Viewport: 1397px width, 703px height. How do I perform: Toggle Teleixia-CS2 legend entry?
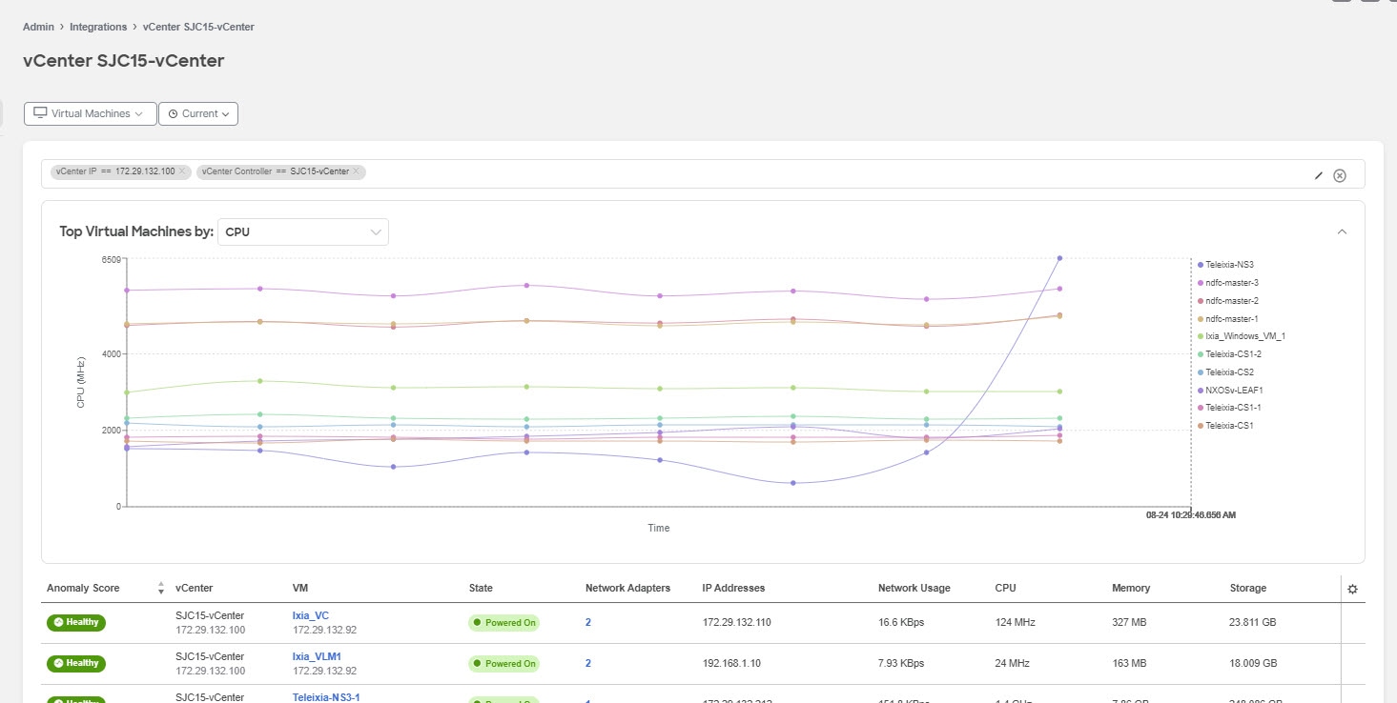[x=1225, y=372]
